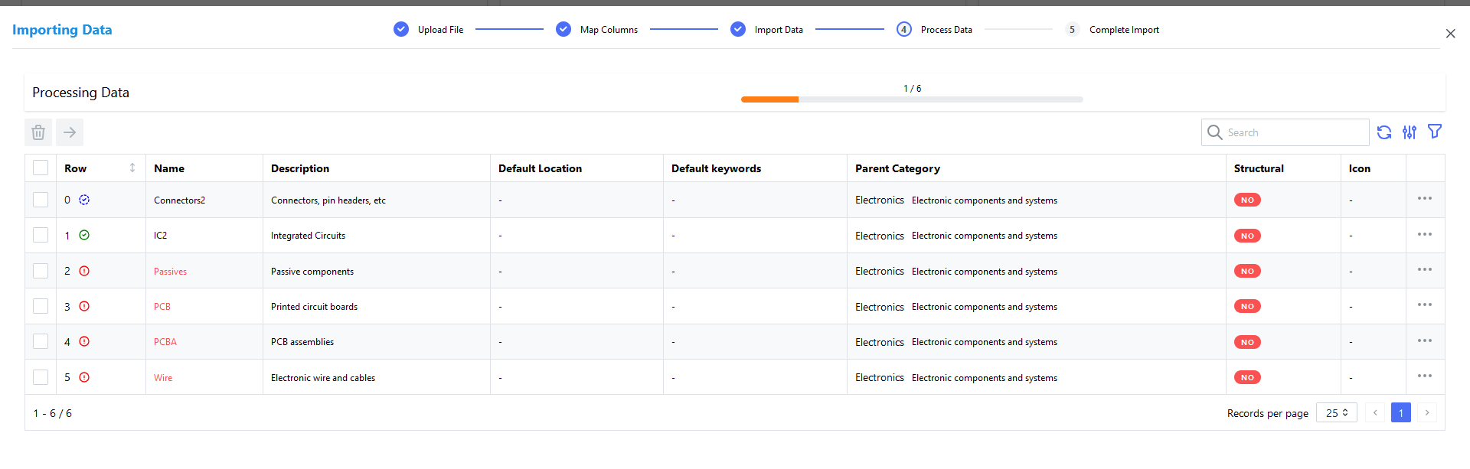Screen dimensions: 1470x469
Task: Click the trash delete icon
Action: 38,132
